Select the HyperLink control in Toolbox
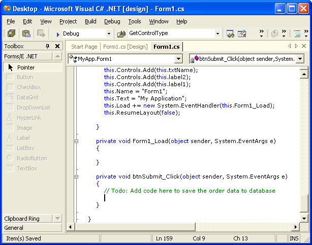This screenshot has width=312, height=245. point(33,118)
